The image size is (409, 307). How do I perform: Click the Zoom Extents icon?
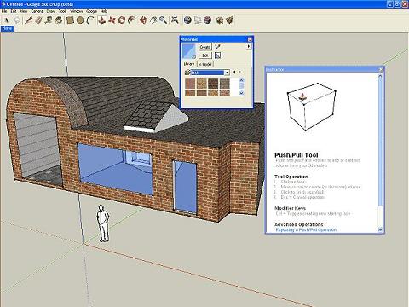coord(175,20)
